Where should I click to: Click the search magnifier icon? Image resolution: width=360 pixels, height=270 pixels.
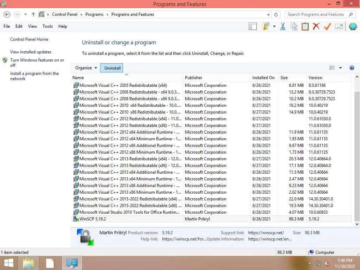coord(351,14)
